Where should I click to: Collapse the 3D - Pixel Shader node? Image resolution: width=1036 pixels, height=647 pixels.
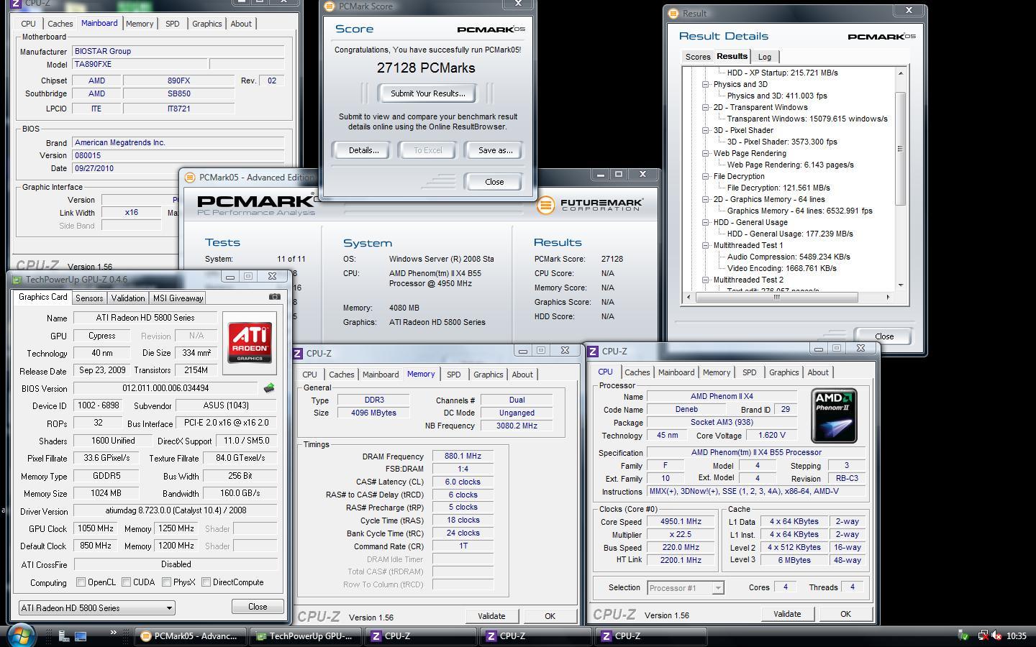[706, 130]
